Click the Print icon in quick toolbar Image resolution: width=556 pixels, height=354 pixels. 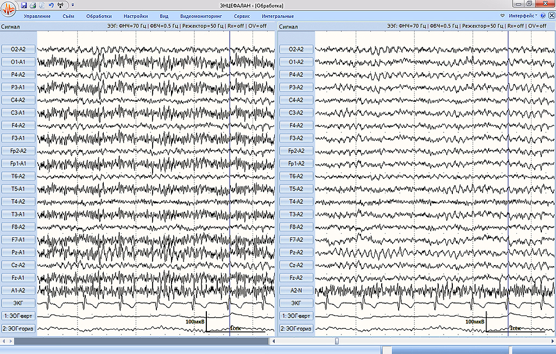pyautogui.click(x=33, y=5)
